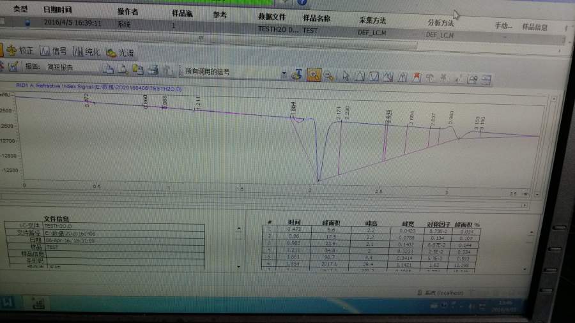The image size is (575, 323).
Task: Click the copy report icon
Action: coord(138,69)
